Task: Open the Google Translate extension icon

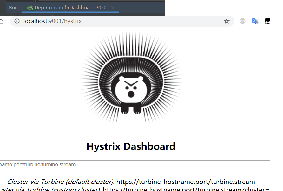Action: [255, 21]
